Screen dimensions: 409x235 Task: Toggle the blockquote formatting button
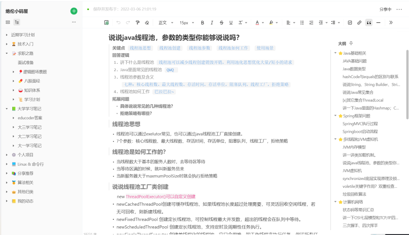[x=369, y=23]
